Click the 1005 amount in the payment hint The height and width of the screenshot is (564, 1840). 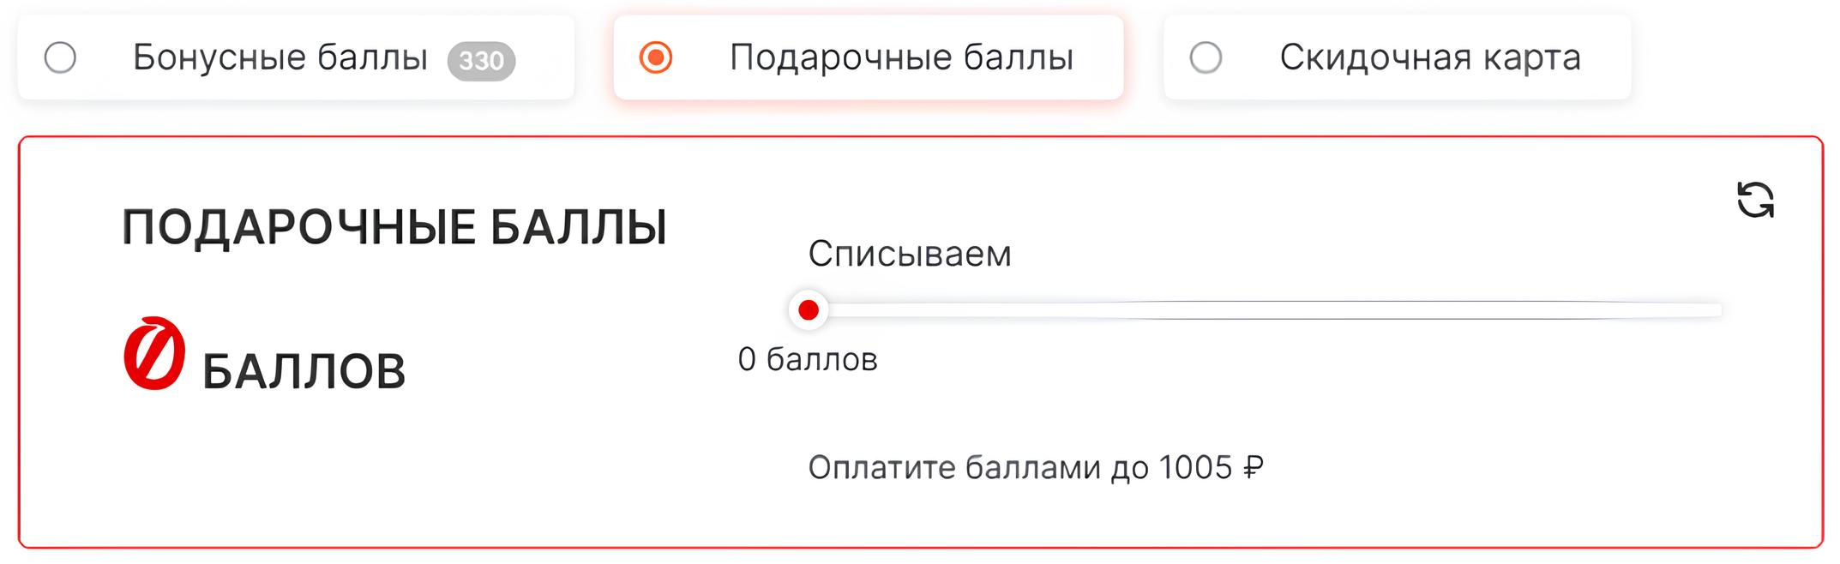point(1195,468)
